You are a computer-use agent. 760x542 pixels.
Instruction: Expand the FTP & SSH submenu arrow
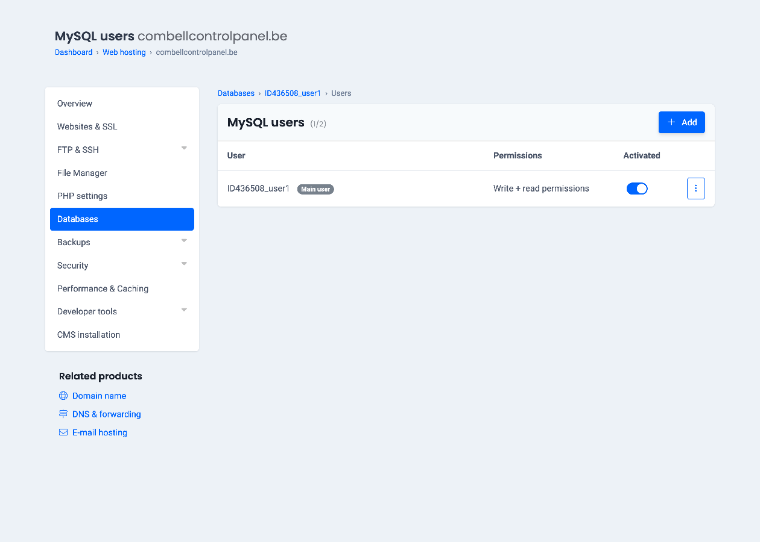click(x=184, y=148)
